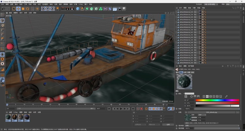Viewport: 245px width, 131px height.
Task: Open the render settings clapperboard icon
Action: 72,9
